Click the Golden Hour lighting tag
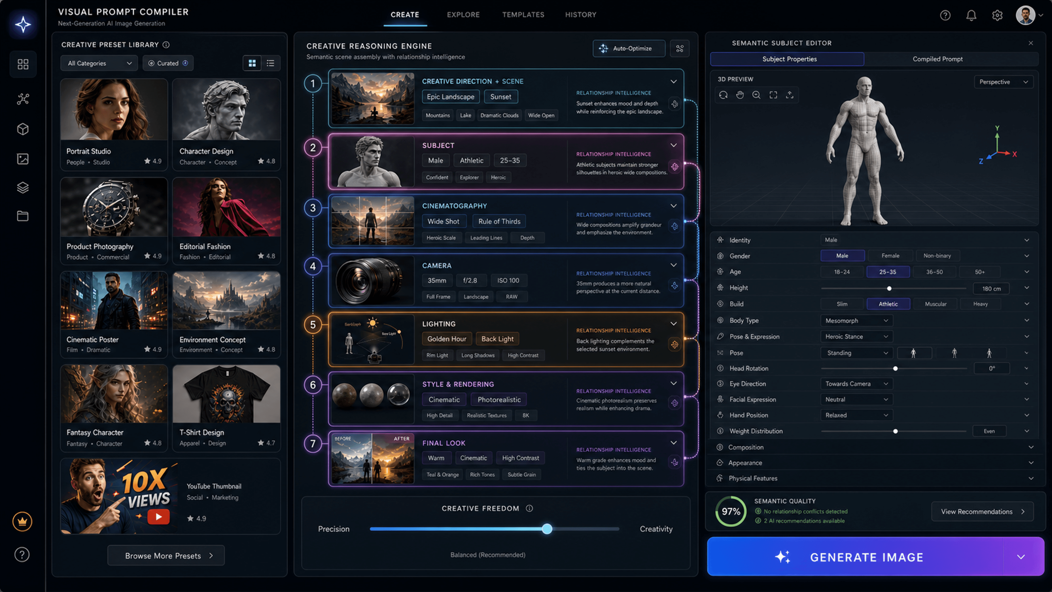 pyautogui.click(x=446, y=339)
